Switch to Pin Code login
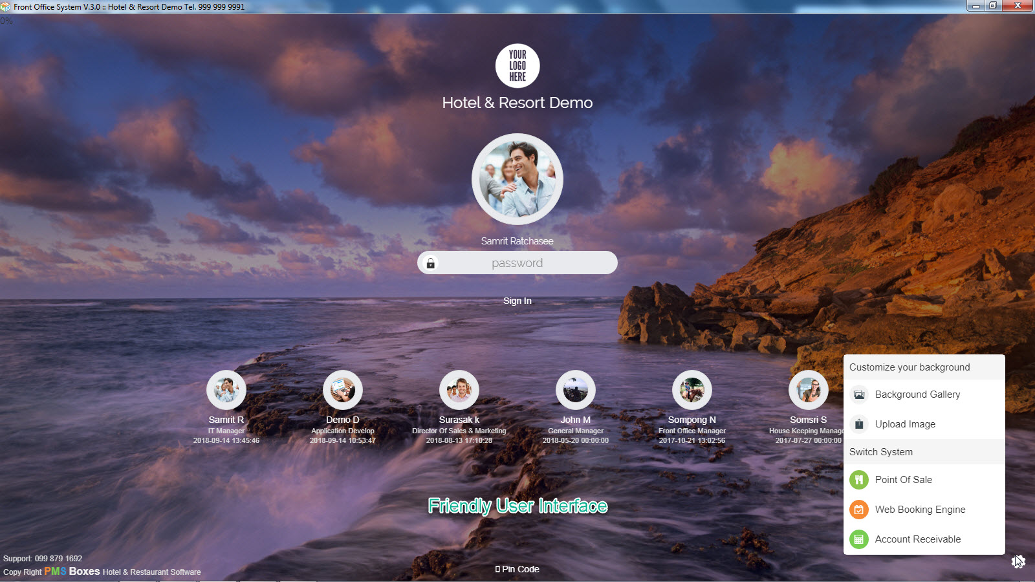Viewport: 1035px width, 582px height. point(517,569)
